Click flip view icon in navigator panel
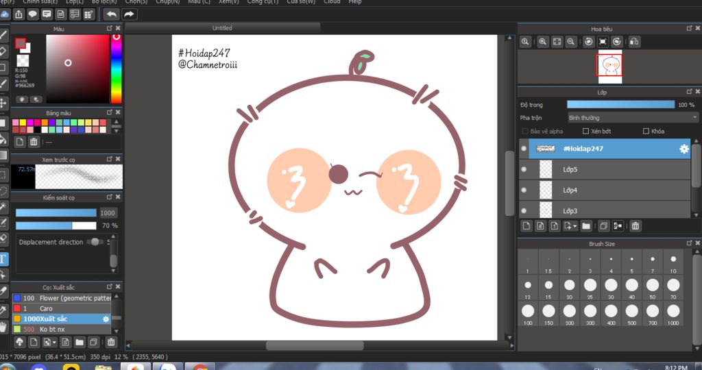This screenshot has width=702, height=370. 634,42
